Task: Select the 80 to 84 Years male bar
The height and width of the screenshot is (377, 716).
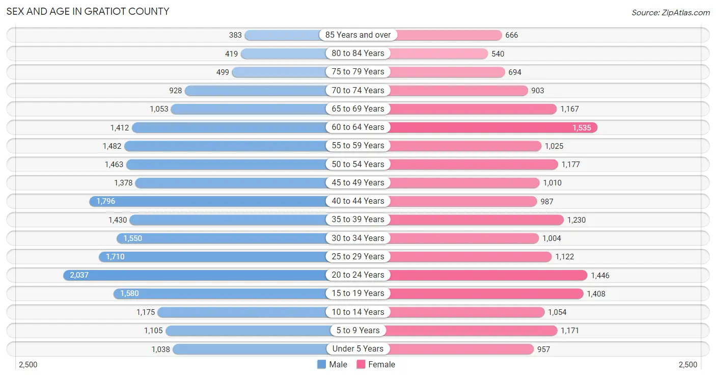Action: pos(299,53)
